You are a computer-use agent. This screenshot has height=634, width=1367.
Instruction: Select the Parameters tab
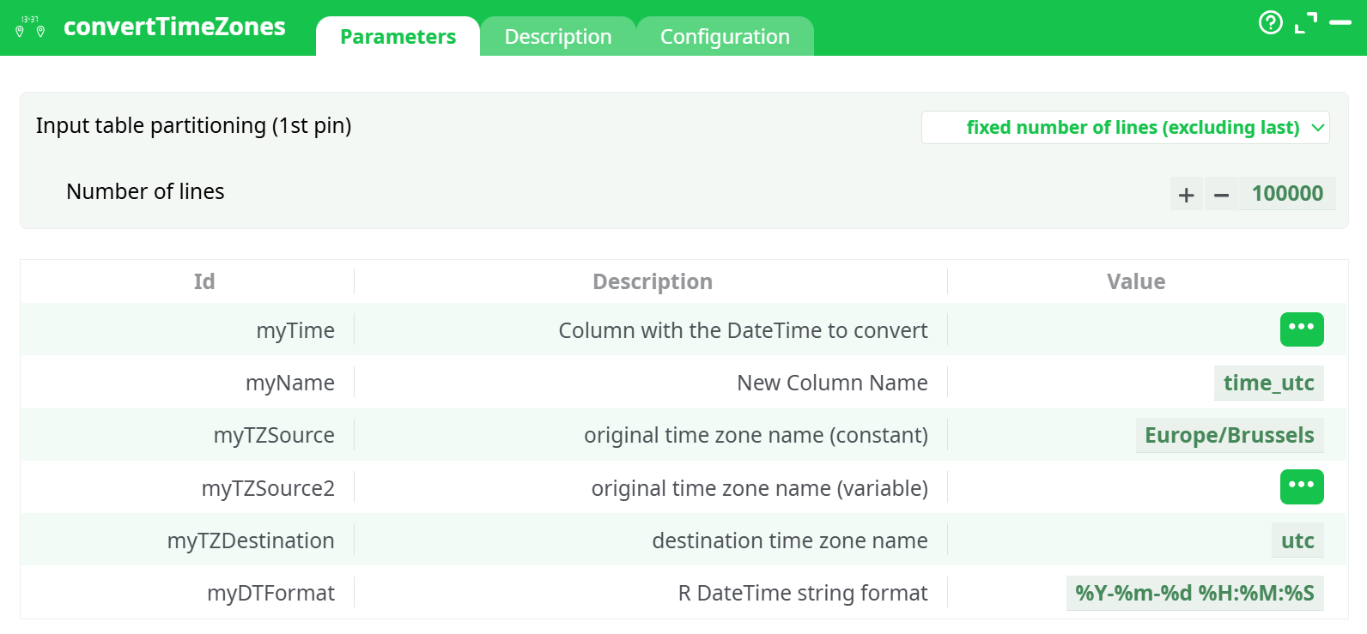[x=398, y=37]
